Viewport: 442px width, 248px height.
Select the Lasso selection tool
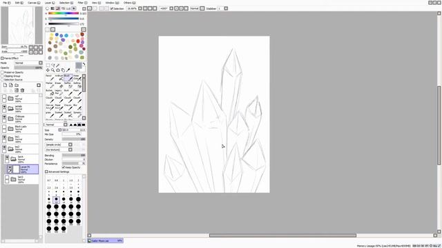pos(52,65)
